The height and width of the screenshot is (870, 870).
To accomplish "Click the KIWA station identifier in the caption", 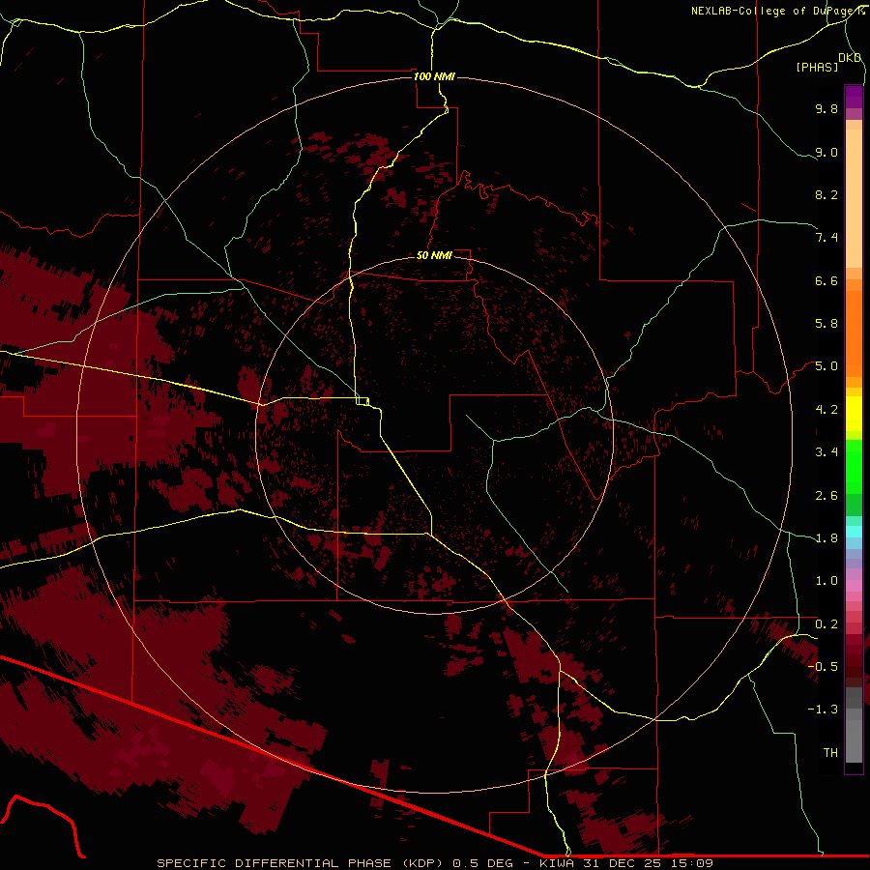I will click(x=557, y=863).
